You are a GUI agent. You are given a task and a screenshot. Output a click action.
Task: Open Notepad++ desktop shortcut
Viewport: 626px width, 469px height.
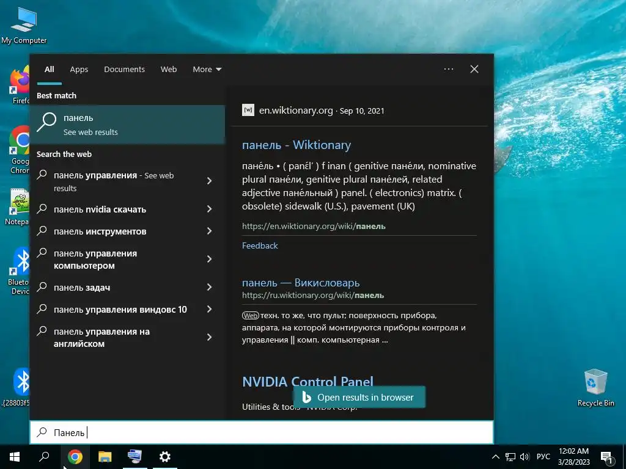18,207
